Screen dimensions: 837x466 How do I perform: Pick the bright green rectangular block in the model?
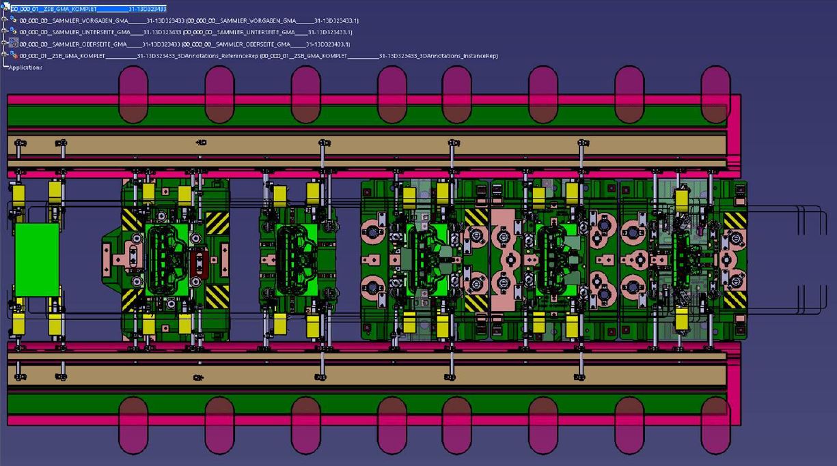pos(37,260)
